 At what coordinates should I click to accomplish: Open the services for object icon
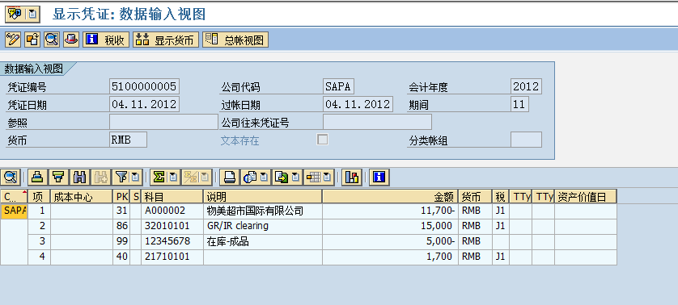click(15, 15)
